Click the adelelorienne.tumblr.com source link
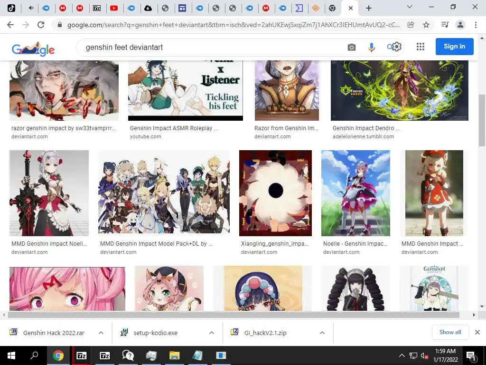486x365 pixels. (x=363, y=136)
